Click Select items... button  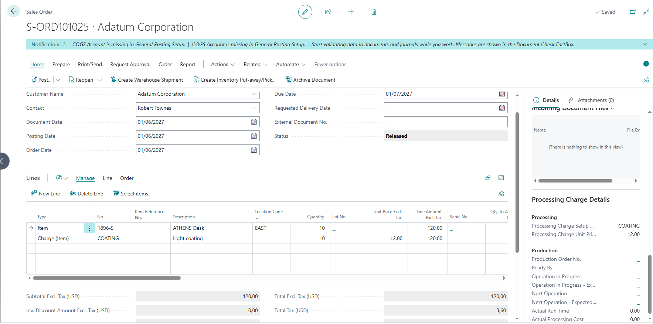point(132,194)
